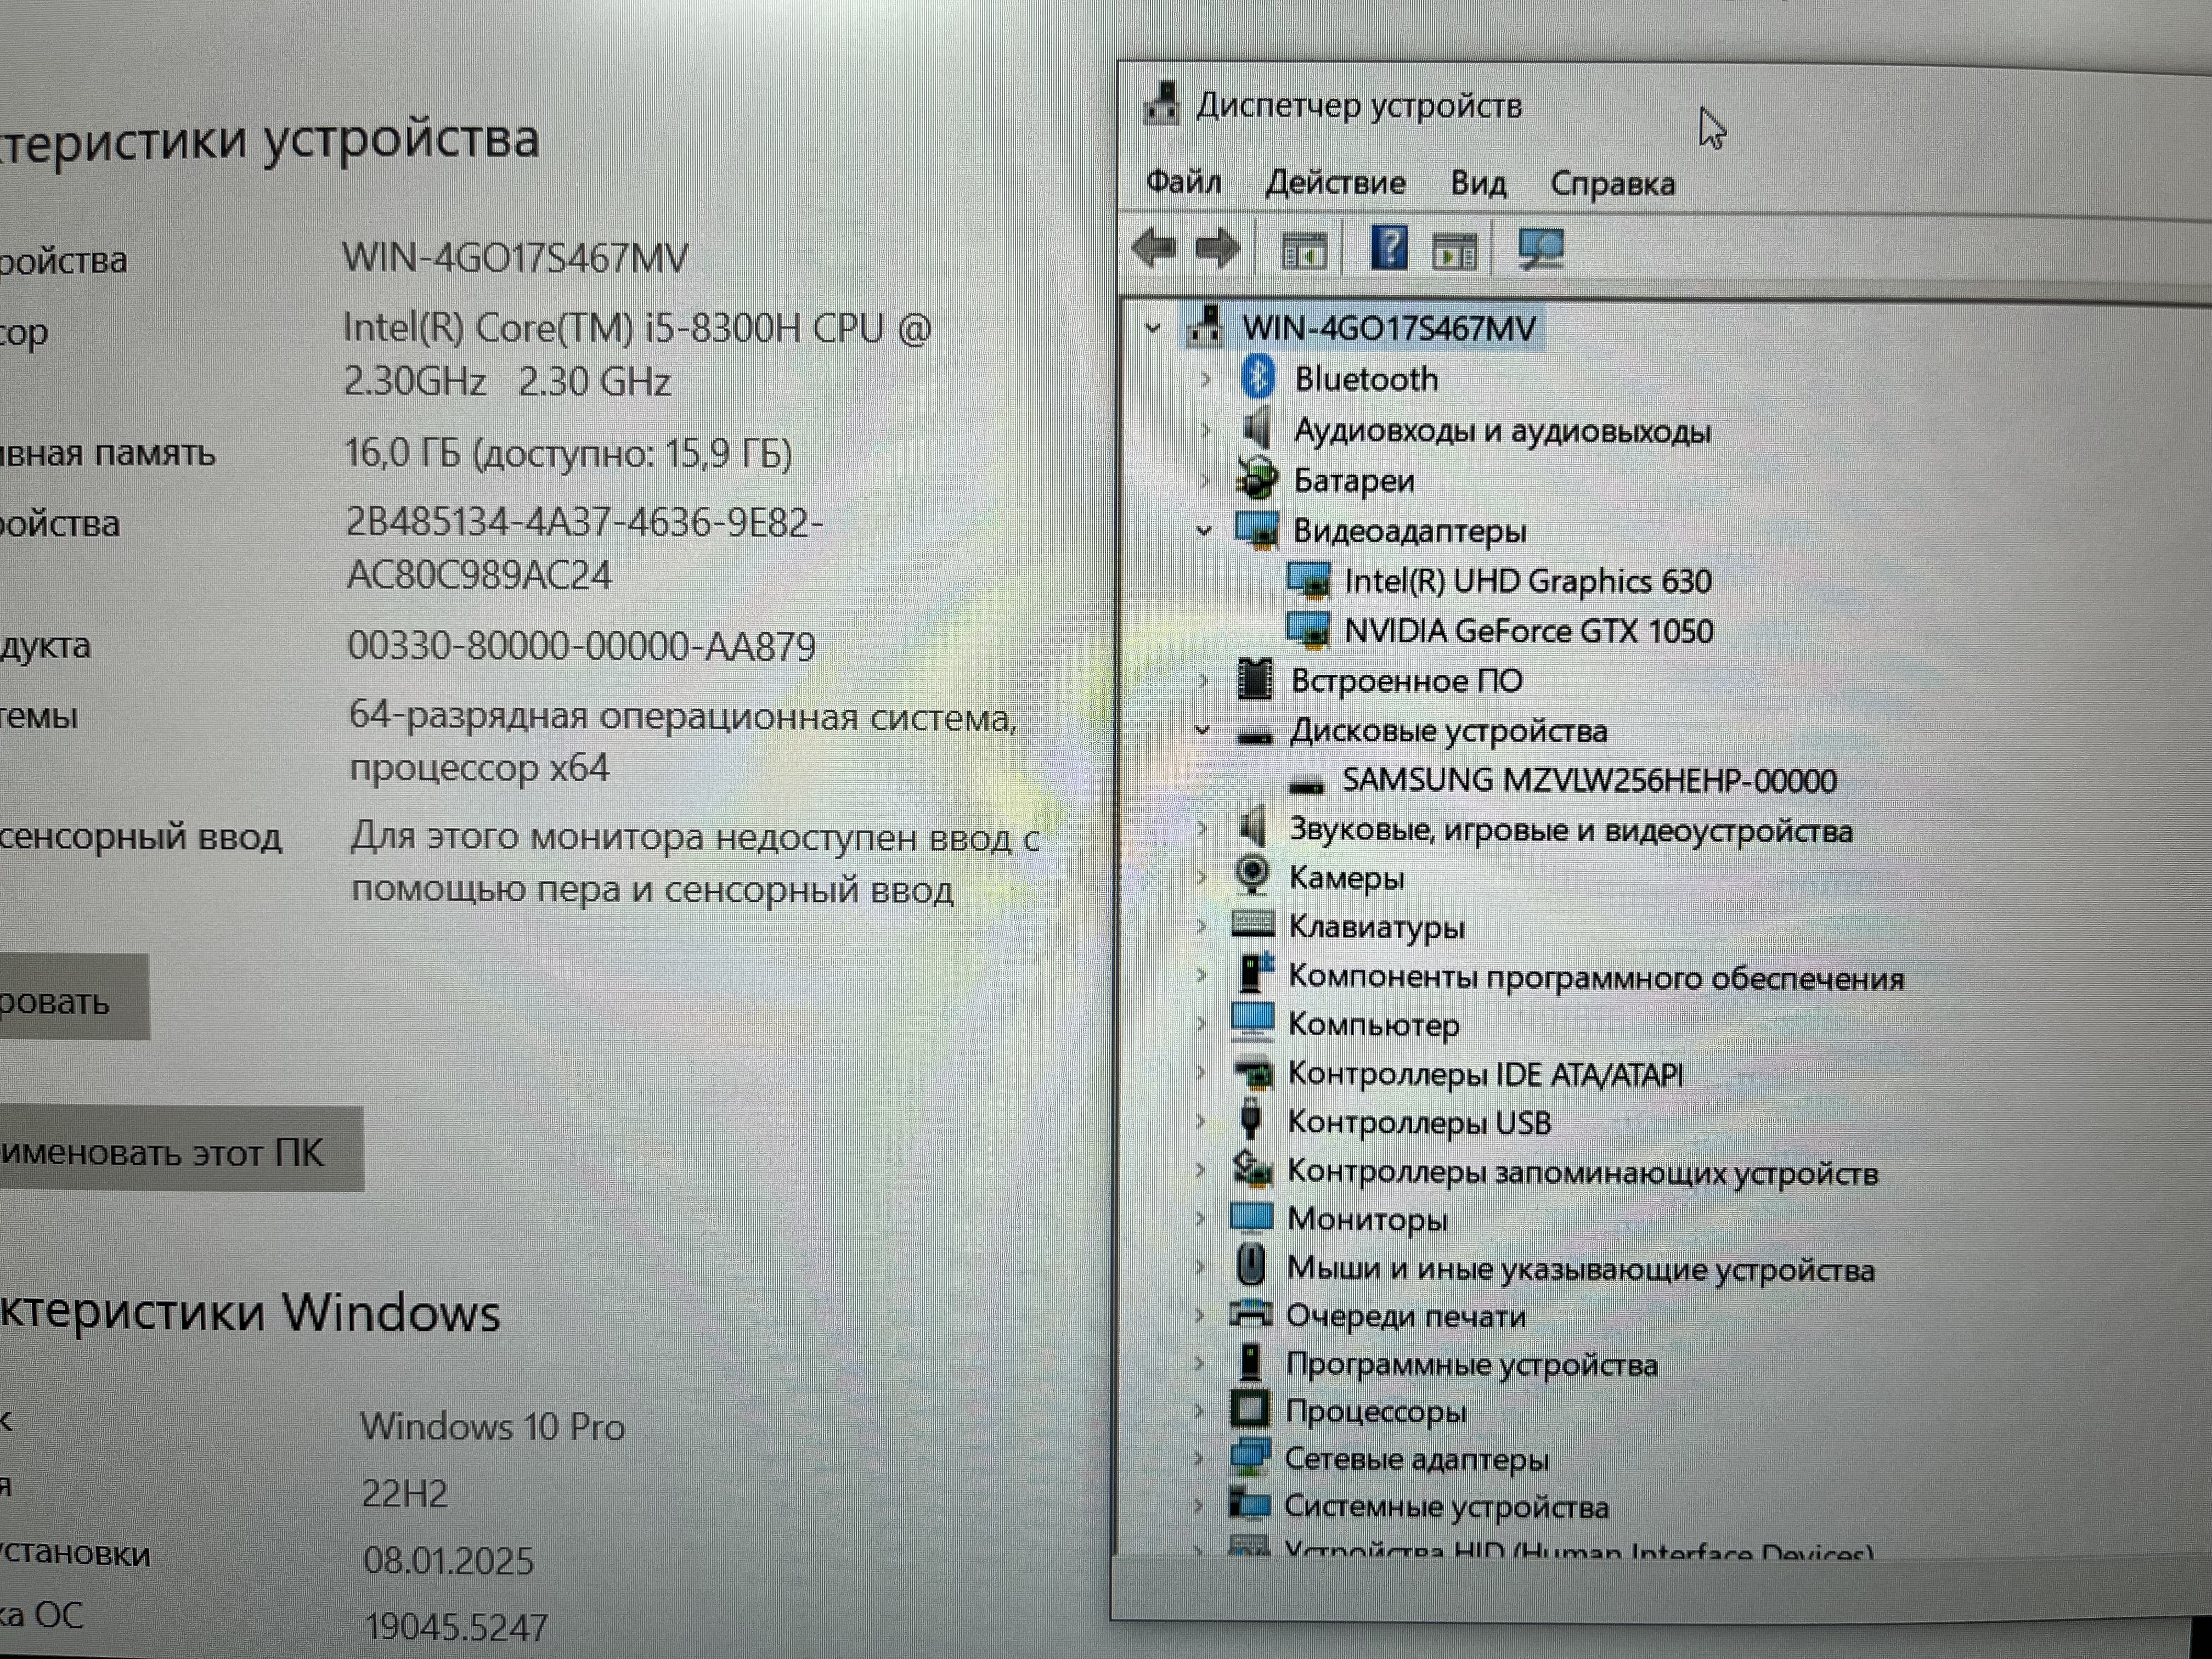The height and width of the screenshot is (1659, 2212).
Task: Expand the Батареи tree node
Action: click(x=1205, y=481)
